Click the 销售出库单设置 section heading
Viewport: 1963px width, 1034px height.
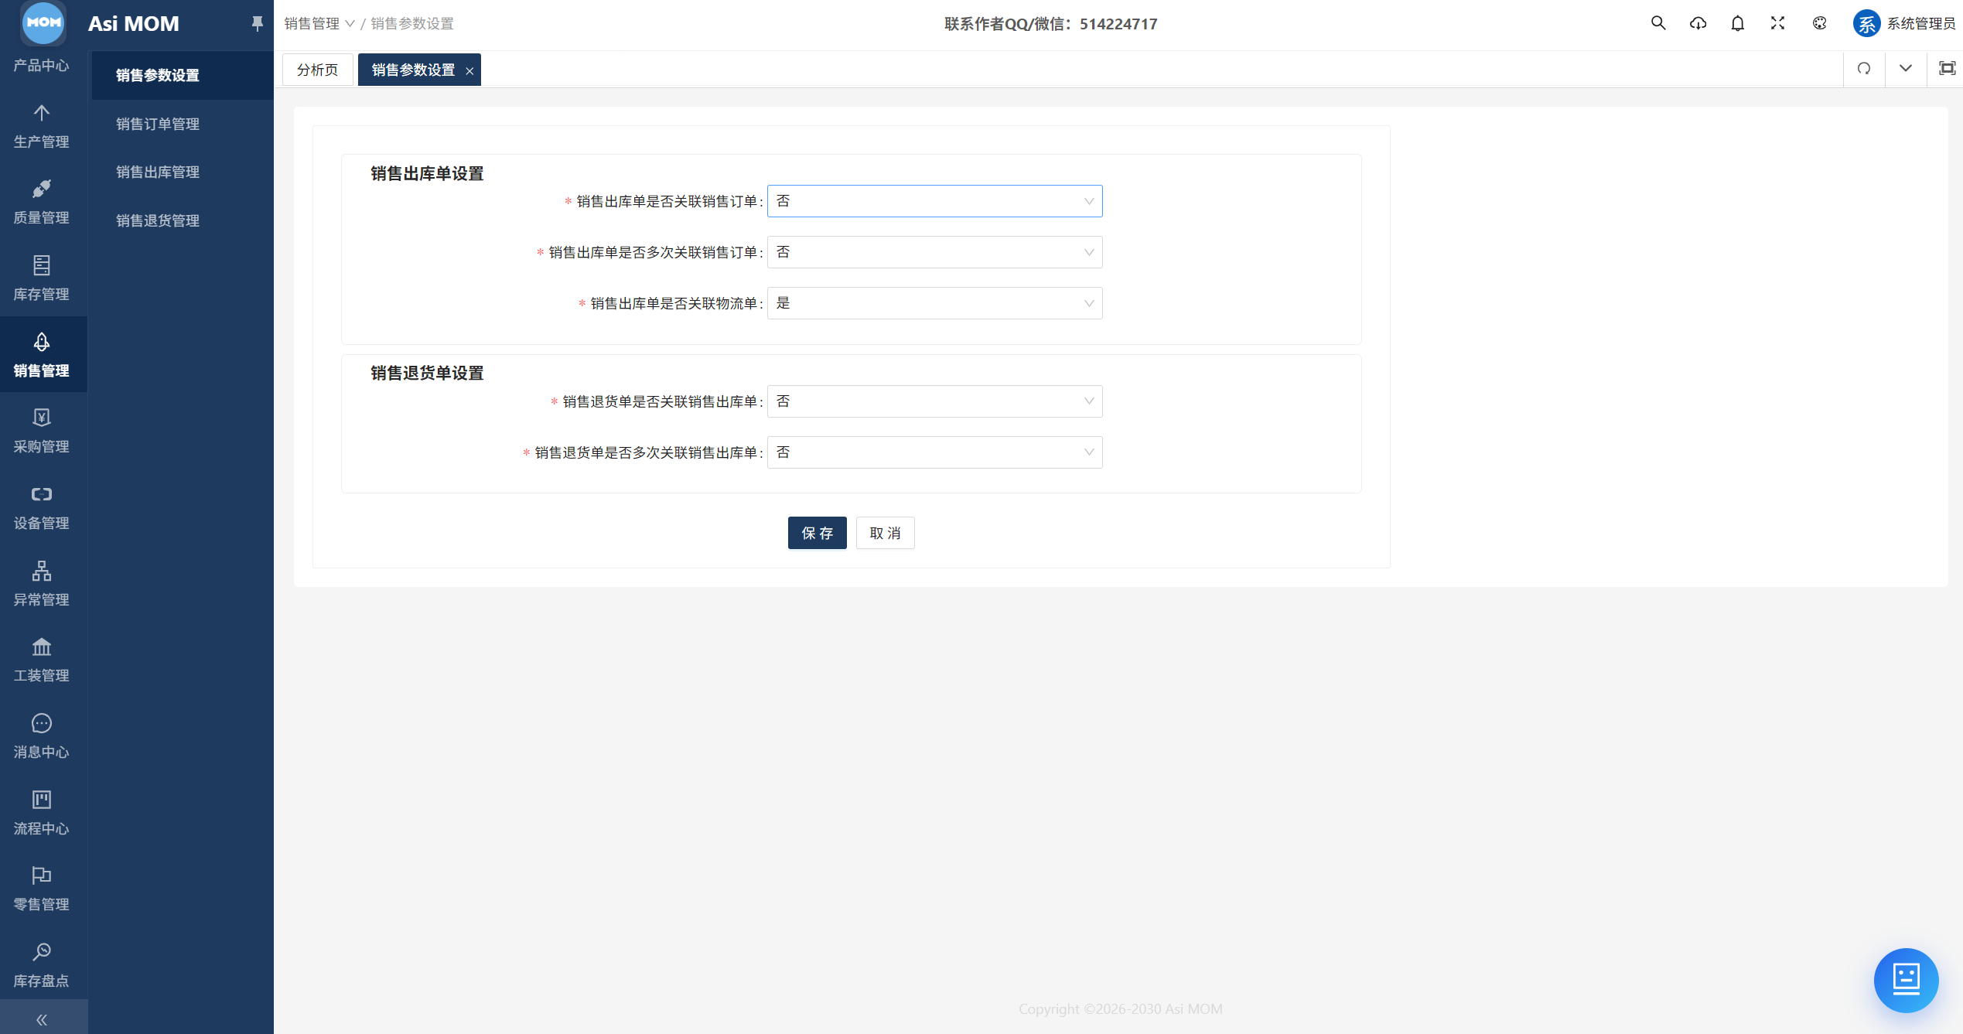[x=427, y=173]
